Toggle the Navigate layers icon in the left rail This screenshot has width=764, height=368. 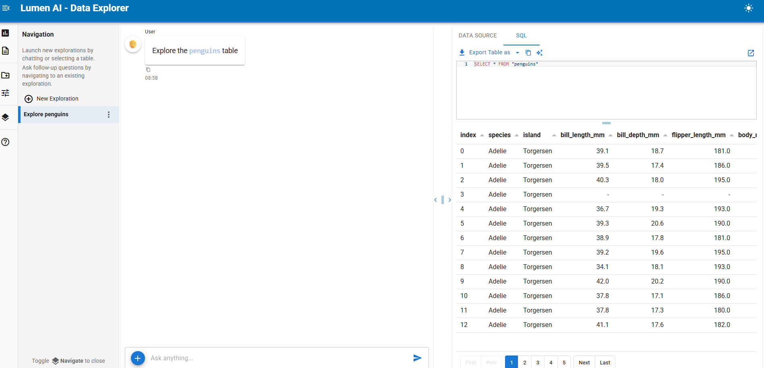point(6,117)
